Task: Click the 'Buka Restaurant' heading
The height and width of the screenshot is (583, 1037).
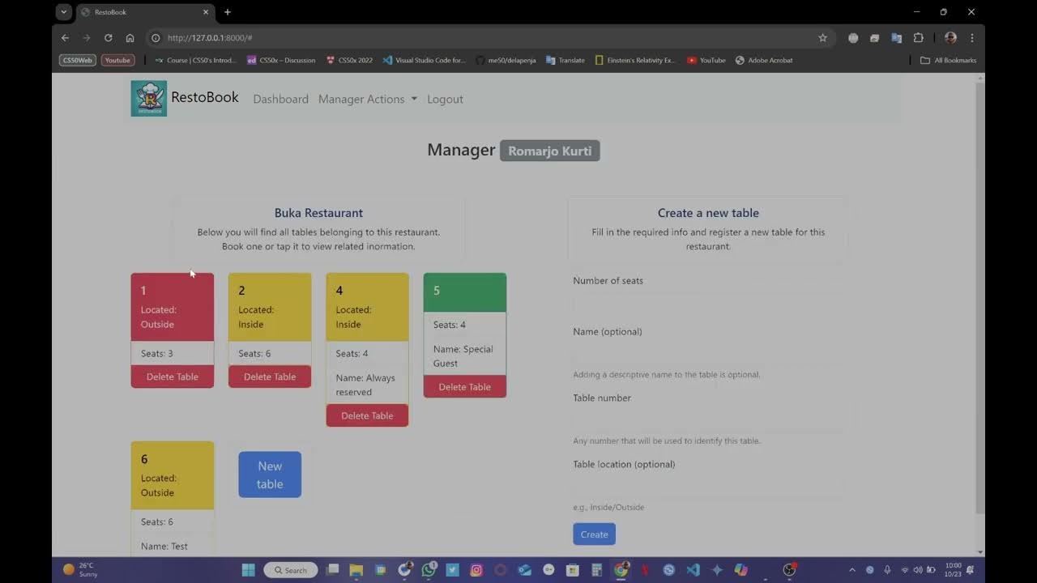Action: tap(318, 213)
